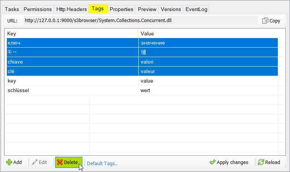
Task: Open the Versions tab
Action: point(171,9)
